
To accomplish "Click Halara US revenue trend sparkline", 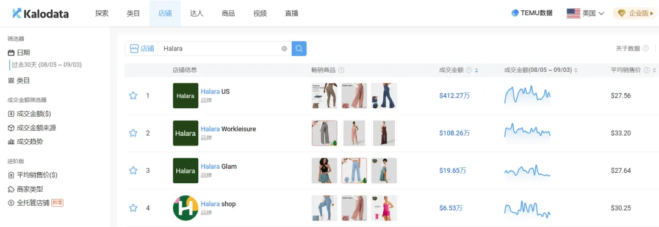I will pos(527,95).
